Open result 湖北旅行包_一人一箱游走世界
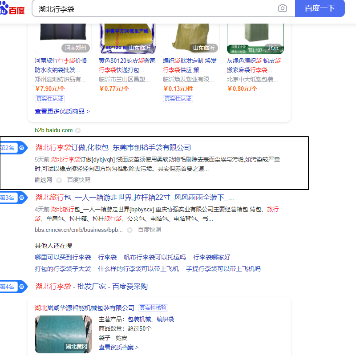 click(134, 198)
